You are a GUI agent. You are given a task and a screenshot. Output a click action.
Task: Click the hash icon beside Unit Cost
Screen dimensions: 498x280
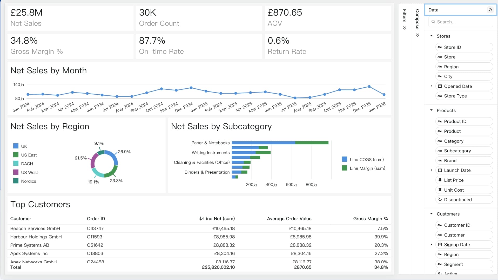(440, 190)
